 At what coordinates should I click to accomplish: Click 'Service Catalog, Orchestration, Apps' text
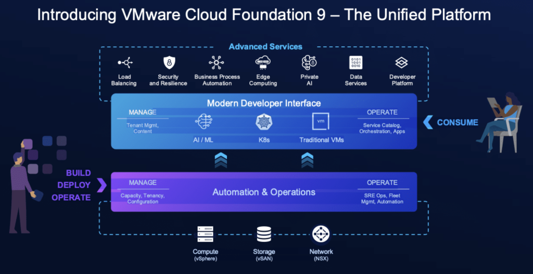coord(382,128)
